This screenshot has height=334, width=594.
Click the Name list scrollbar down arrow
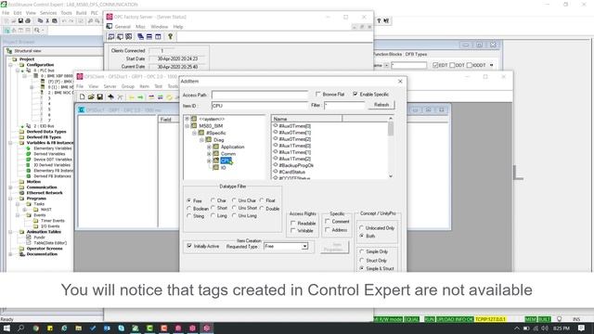coord(391,176)
